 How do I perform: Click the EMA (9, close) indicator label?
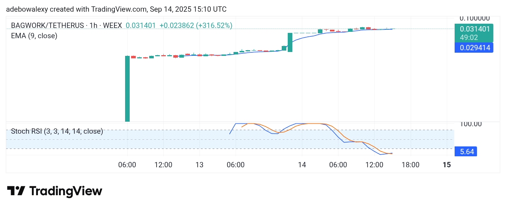click(x=34, y=36)
